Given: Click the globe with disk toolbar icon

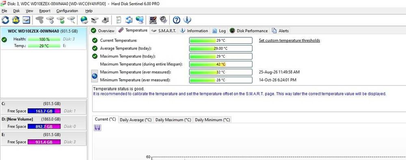Looking at the screenshot, I should pos(84,20).
